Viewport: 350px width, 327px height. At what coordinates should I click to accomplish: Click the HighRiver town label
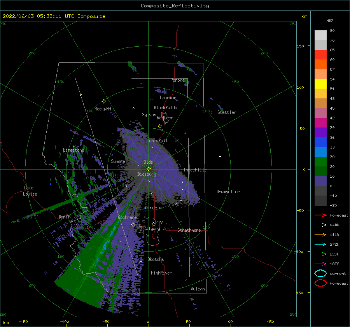pos(161,273)
